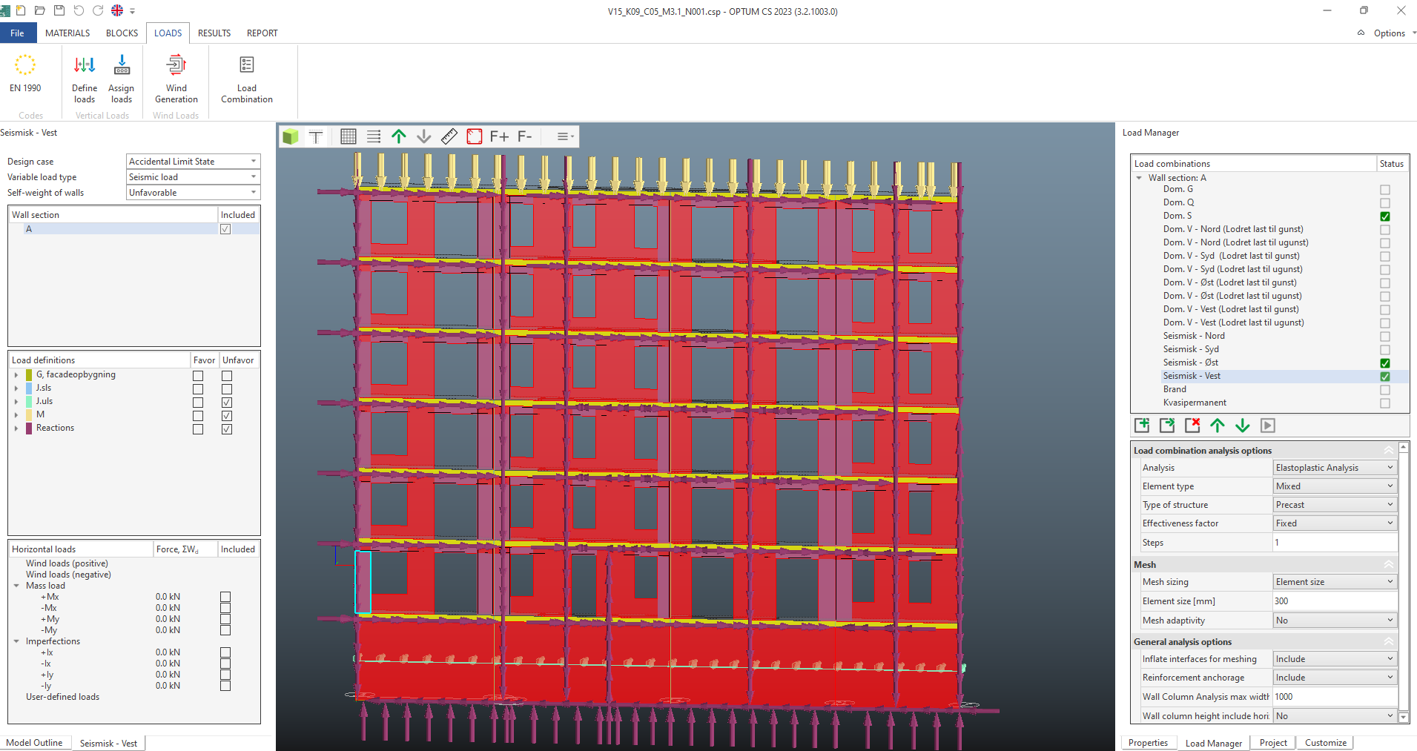Viewport: 1417px width, 751px height.
Task: Open the Assign loads tool
Action: (121, 78)
